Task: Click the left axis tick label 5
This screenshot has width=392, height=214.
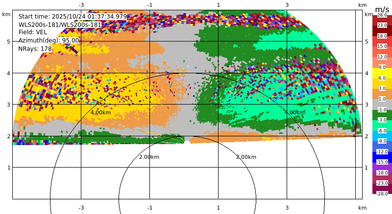Action: tap(9, 42)
